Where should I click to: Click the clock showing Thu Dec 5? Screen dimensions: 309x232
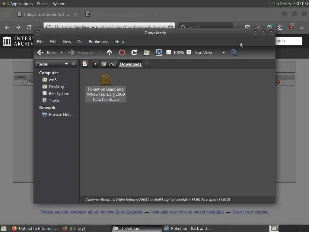click(x=289, y=4)
